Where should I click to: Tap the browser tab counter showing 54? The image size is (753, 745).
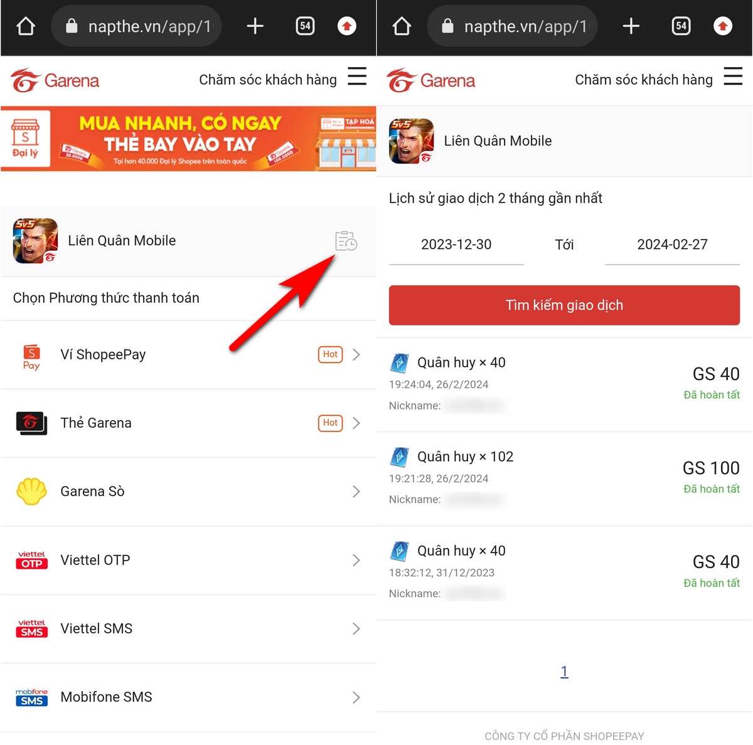[305, 26]
